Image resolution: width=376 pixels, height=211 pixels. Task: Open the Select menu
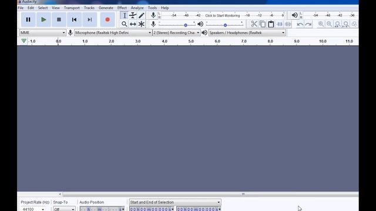point(43,8)
